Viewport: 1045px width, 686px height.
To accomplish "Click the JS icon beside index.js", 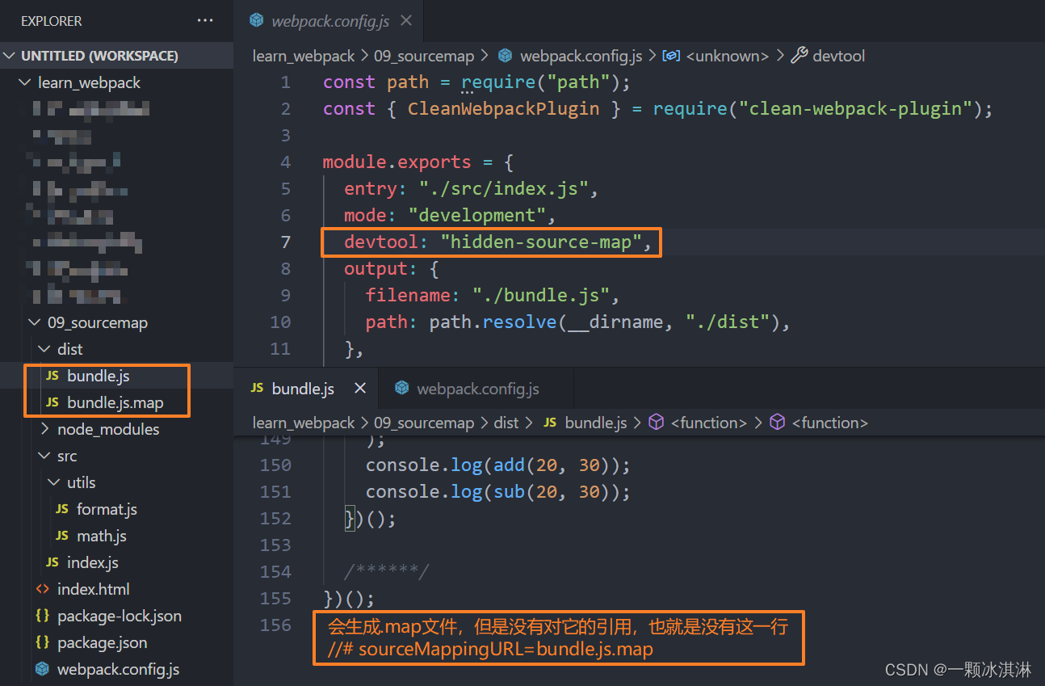I will pyautogui.click(x=52, y=562).
